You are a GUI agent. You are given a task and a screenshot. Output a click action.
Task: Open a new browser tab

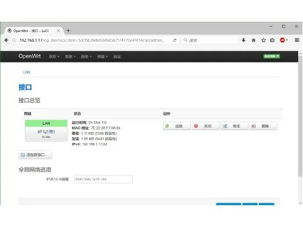[x=68, y=31]
